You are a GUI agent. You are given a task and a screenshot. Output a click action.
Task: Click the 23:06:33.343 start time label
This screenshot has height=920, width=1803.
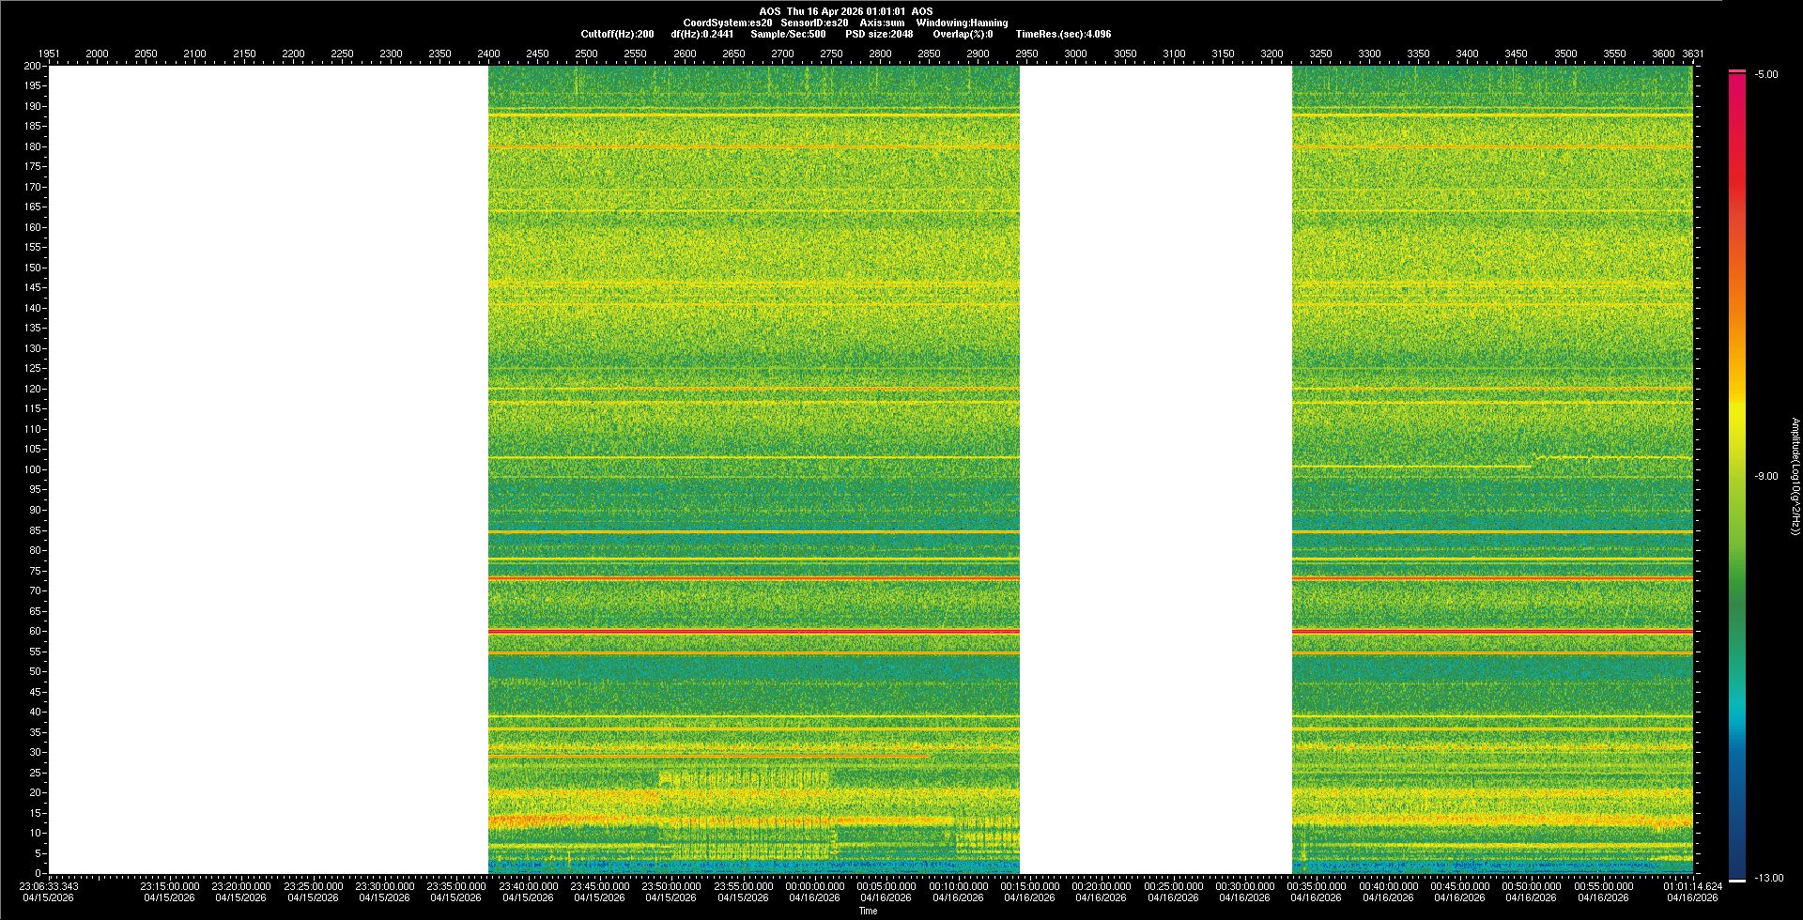pos(50,886)
